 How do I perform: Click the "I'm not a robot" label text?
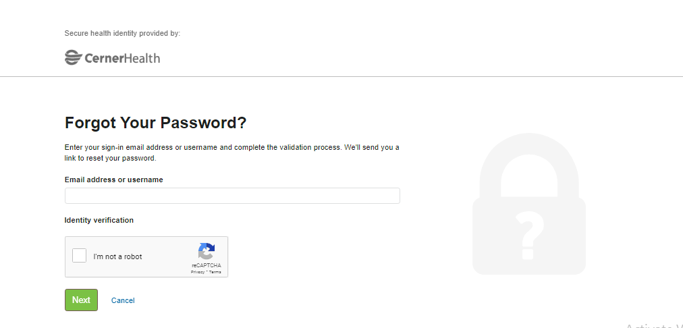tap(117, 256)
